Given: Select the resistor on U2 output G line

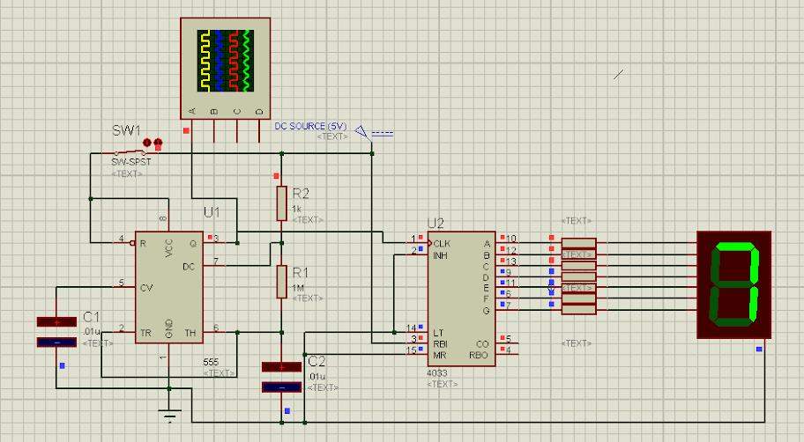Looking at the screenshot, I should tap(579, 310).
